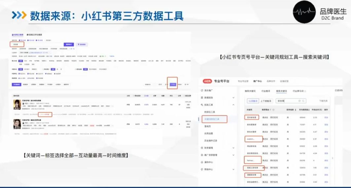Clear the keyword search box with its circle icon
The height and width of the screenshot is (188, 351).
(299, 101)
